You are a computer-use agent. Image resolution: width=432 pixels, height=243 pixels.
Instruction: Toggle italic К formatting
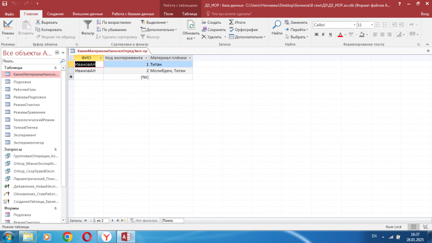323,35
